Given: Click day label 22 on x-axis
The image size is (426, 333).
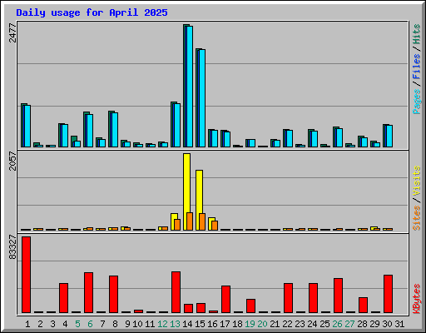Looking at the screenshot, I should click(x=287, y=324).
